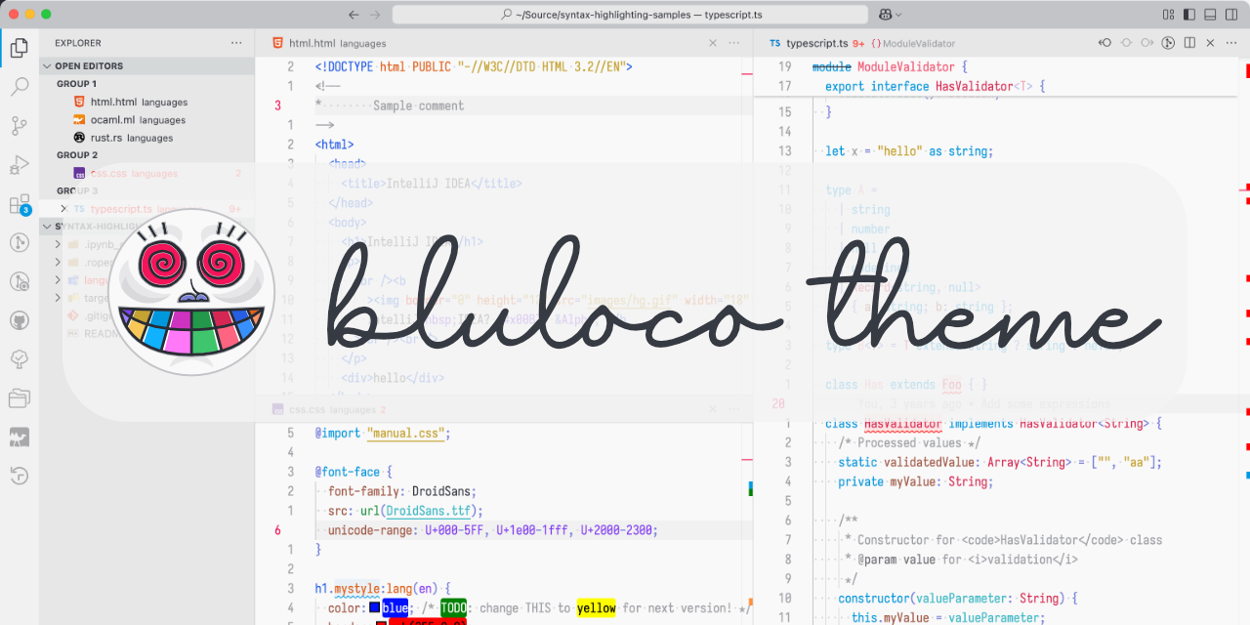Click the 'this.myValue = valueParameter;' line
This screenshot has height=625, width=1250.
click(948, 617)
